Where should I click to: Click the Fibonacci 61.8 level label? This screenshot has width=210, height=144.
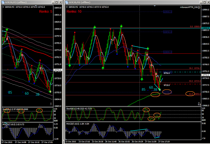[195, 94]
